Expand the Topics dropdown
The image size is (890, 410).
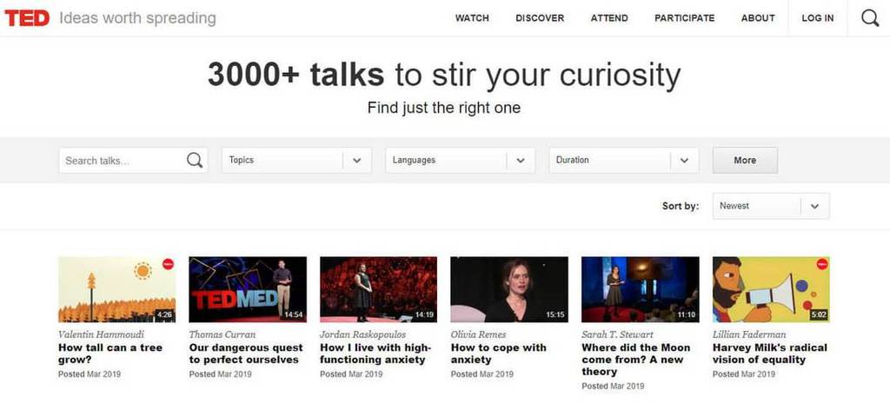(296, 161)
